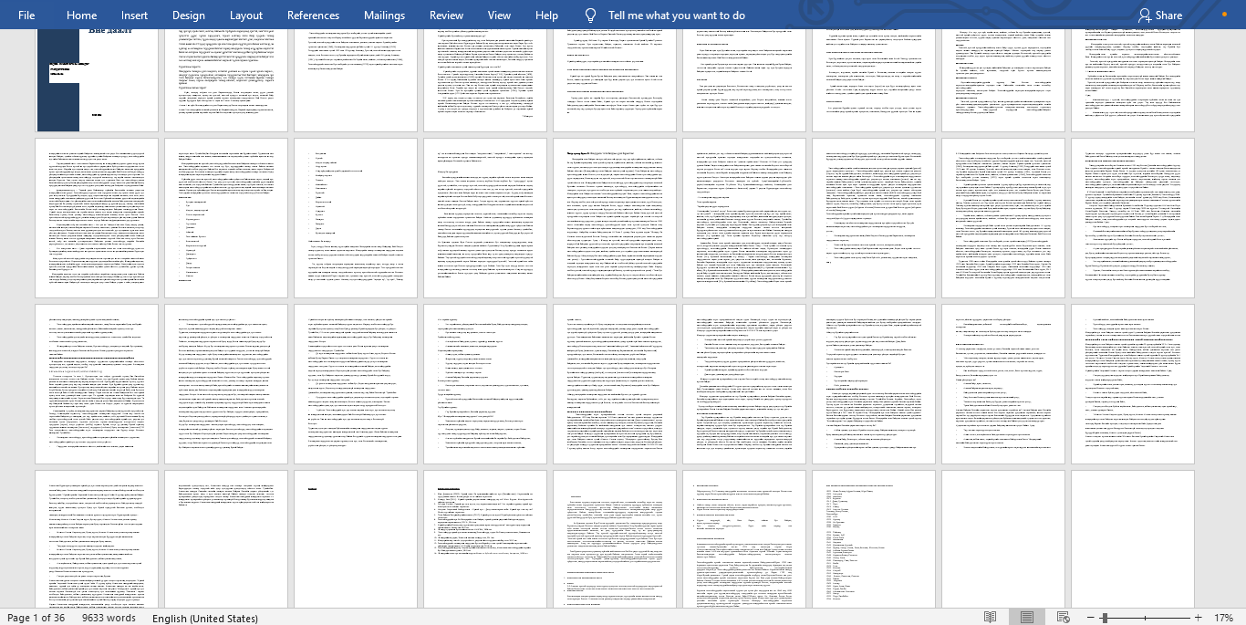Click the zoom in plus button

pos(1199,618)
